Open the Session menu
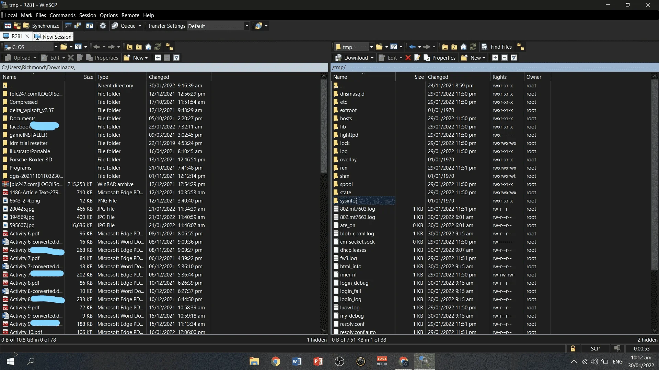This screenshot has width=659, height=370. [x=88, y=15]
